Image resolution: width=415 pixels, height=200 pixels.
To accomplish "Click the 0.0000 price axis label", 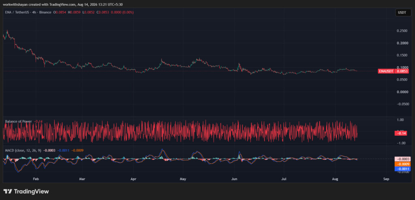I will pyautogui.click(x=402, y=92).
